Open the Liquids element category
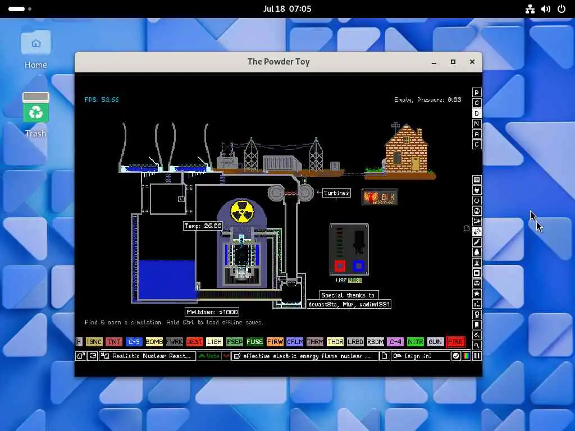This screenshot has height=431, width=575. (477, 252)
